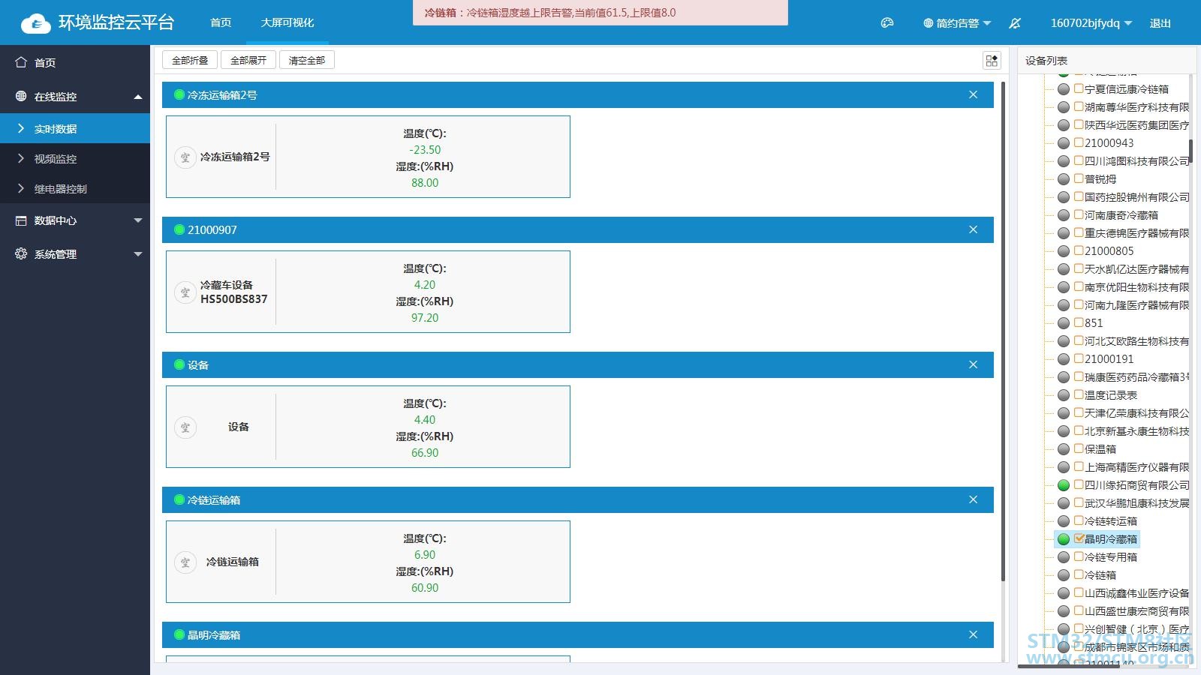Click 清空全部 button
This screenshot has width=1201, height=675.
pyautogui.click(x=307, y=60)
